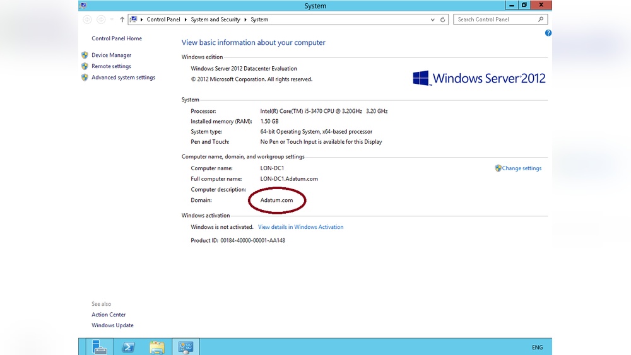Select the 1.50 GB installed memory value

pyautogui.click(x=269, y=122)
